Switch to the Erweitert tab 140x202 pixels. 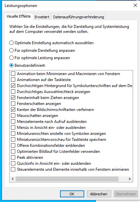(x=42, y=17)
